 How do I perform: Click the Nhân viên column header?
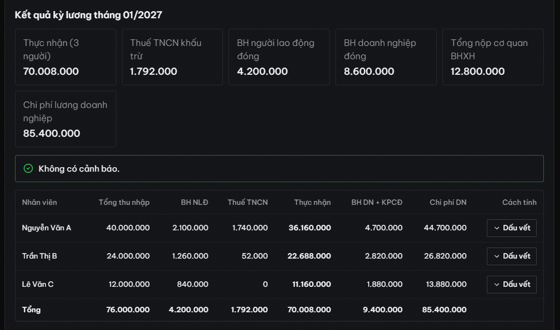tap(39, 202)
